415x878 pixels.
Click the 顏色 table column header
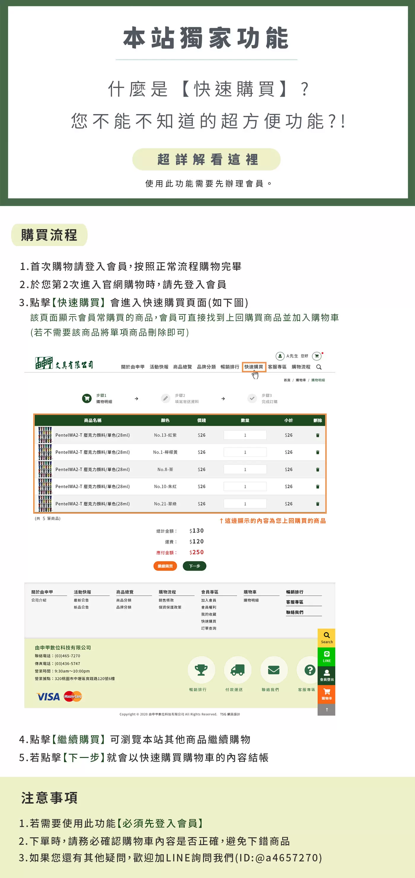[x=165, y=421]
